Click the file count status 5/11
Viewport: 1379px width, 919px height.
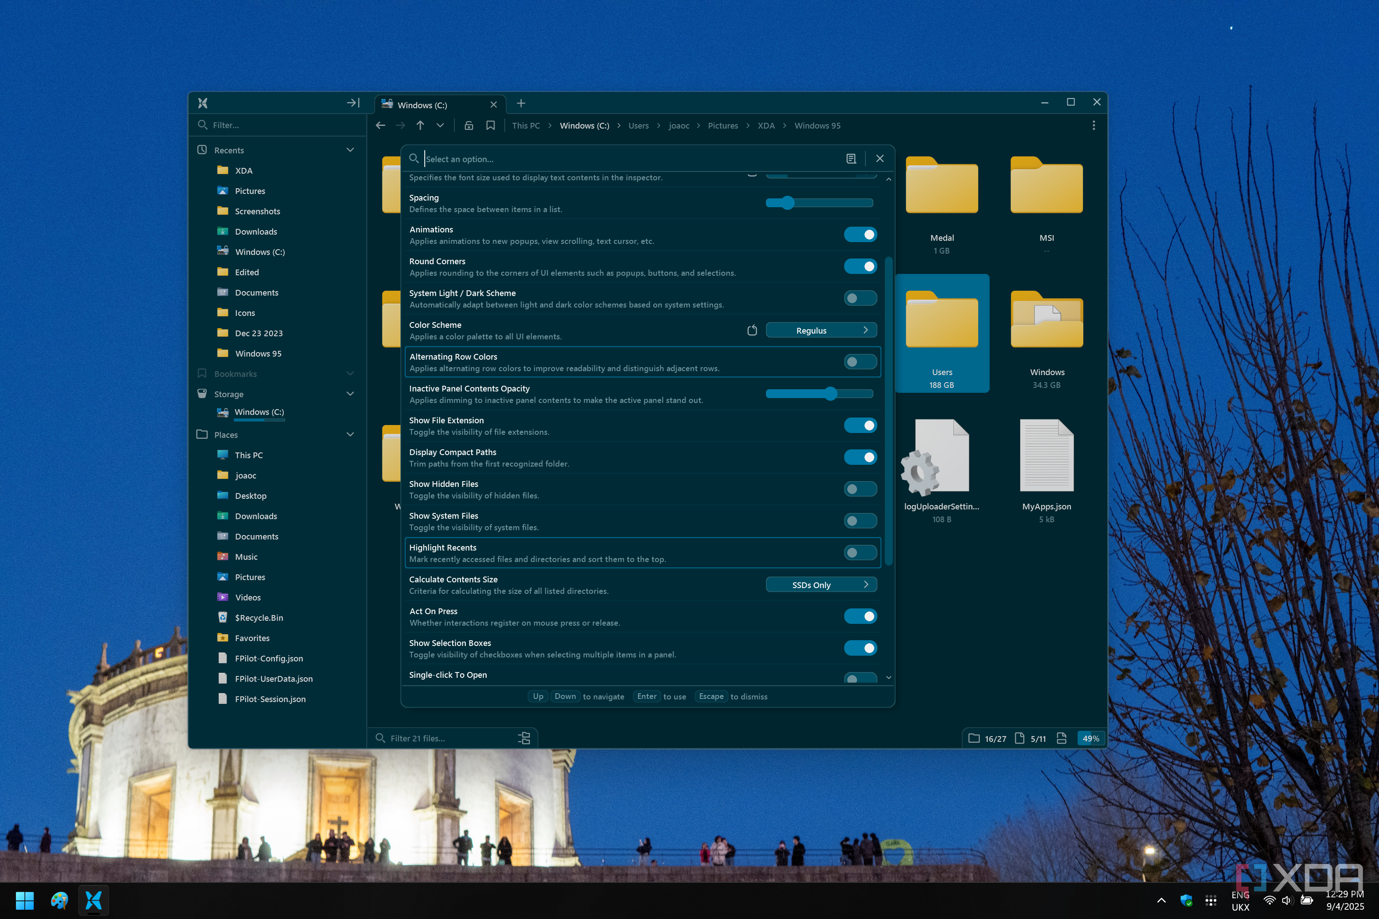tap(1030, 738)
